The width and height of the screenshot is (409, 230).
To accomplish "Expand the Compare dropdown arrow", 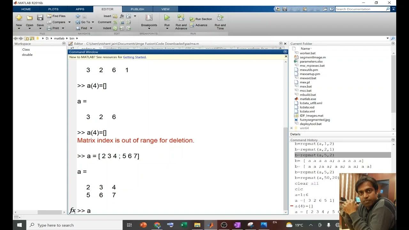I will point(69,22).
